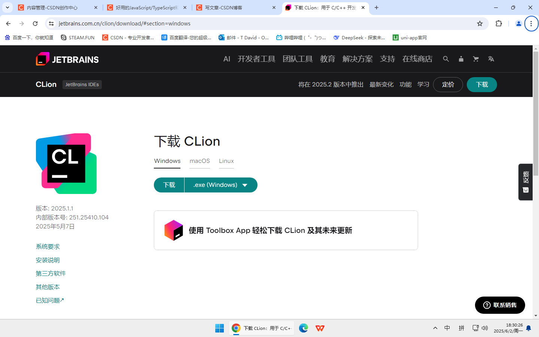
Task: Open 最新变化 link
Action: tap(381, 85)
